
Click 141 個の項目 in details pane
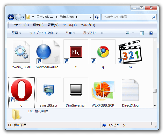point(38,111)
